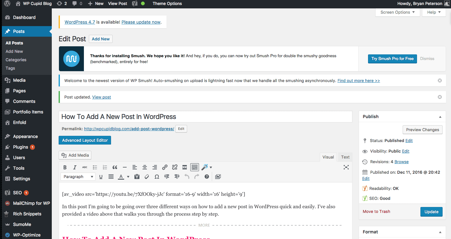The width and height of the screenshot is (451, 239).
Task: Click the blue Update button
Action: point(431,212)
